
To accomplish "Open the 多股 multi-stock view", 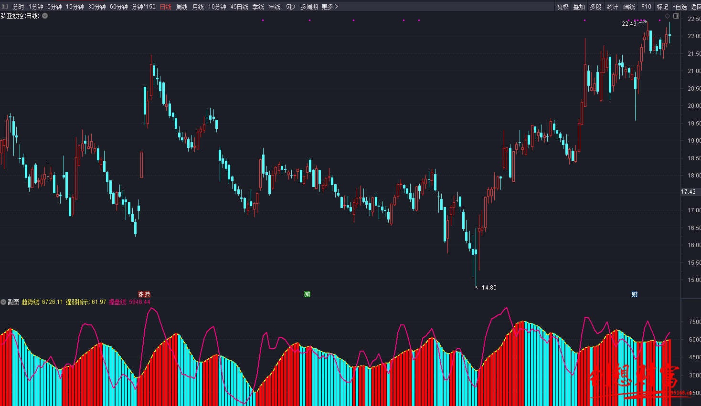I will 595,7.
